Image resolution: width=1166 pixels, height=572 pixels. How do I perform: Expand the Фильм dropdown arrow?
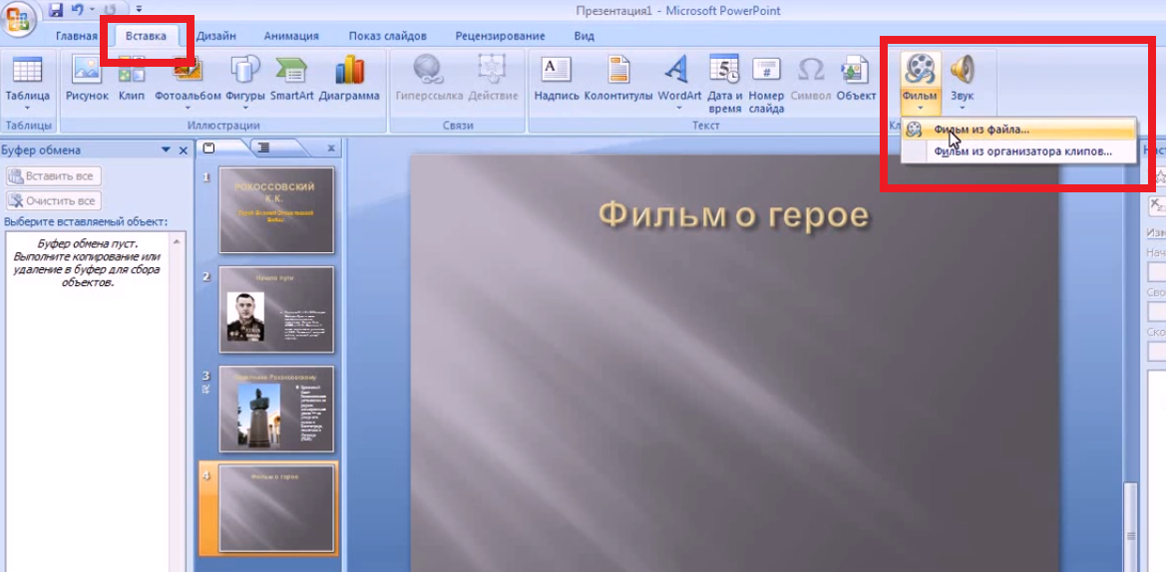(x=920, y=109)
